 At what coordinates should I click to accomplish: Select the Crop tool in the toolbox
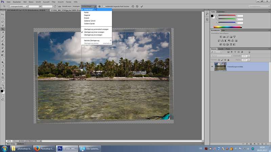tap(2, 29)
